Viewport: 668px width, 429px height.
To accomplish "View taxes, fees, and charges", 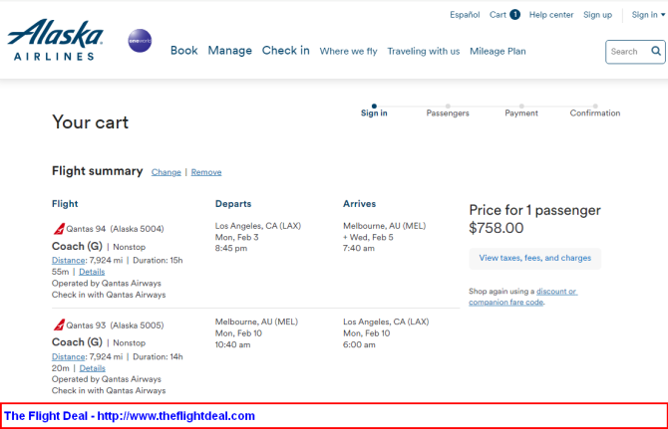I will [535, 258].
